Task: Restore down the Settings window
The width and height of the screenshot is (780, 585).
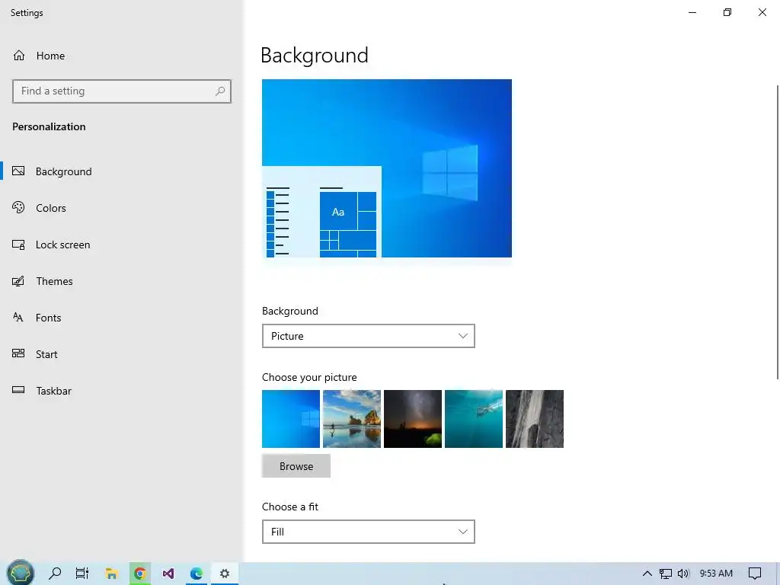Action: click(x=727, y=12)
